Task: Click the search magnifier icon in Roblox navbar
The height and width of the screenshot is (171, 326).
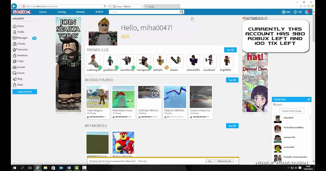Action: pos(182,12)
